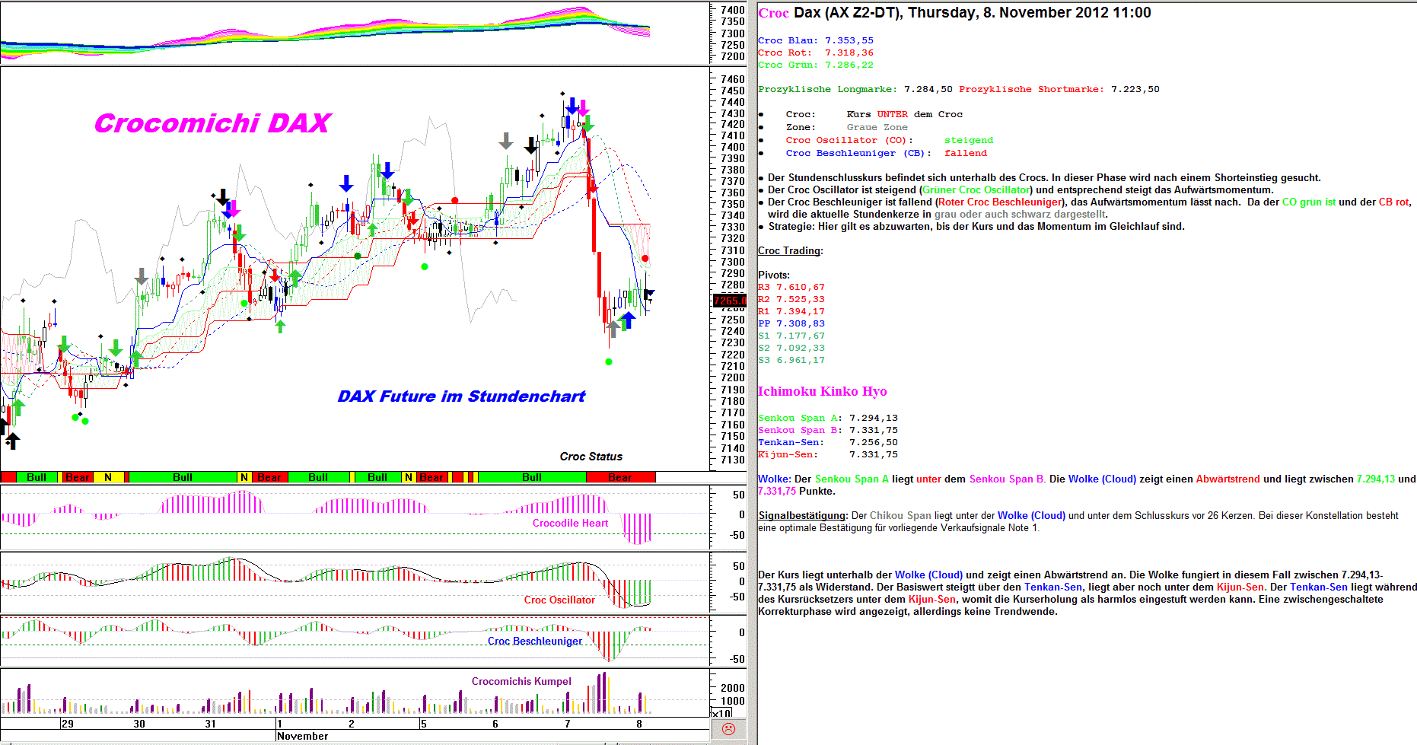The height and width of the screenshot is (745, 1417).
Task: Click the November label on the time axis
Action: (303, 736)
